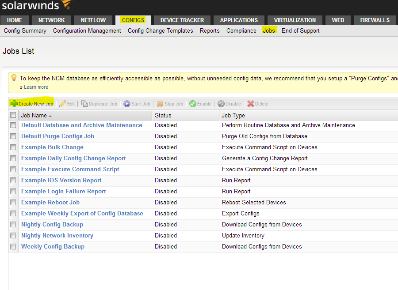Screen dimensions: 398x290
Task: Open the Example Bulk Change job
Action: (x=52, y=147)
